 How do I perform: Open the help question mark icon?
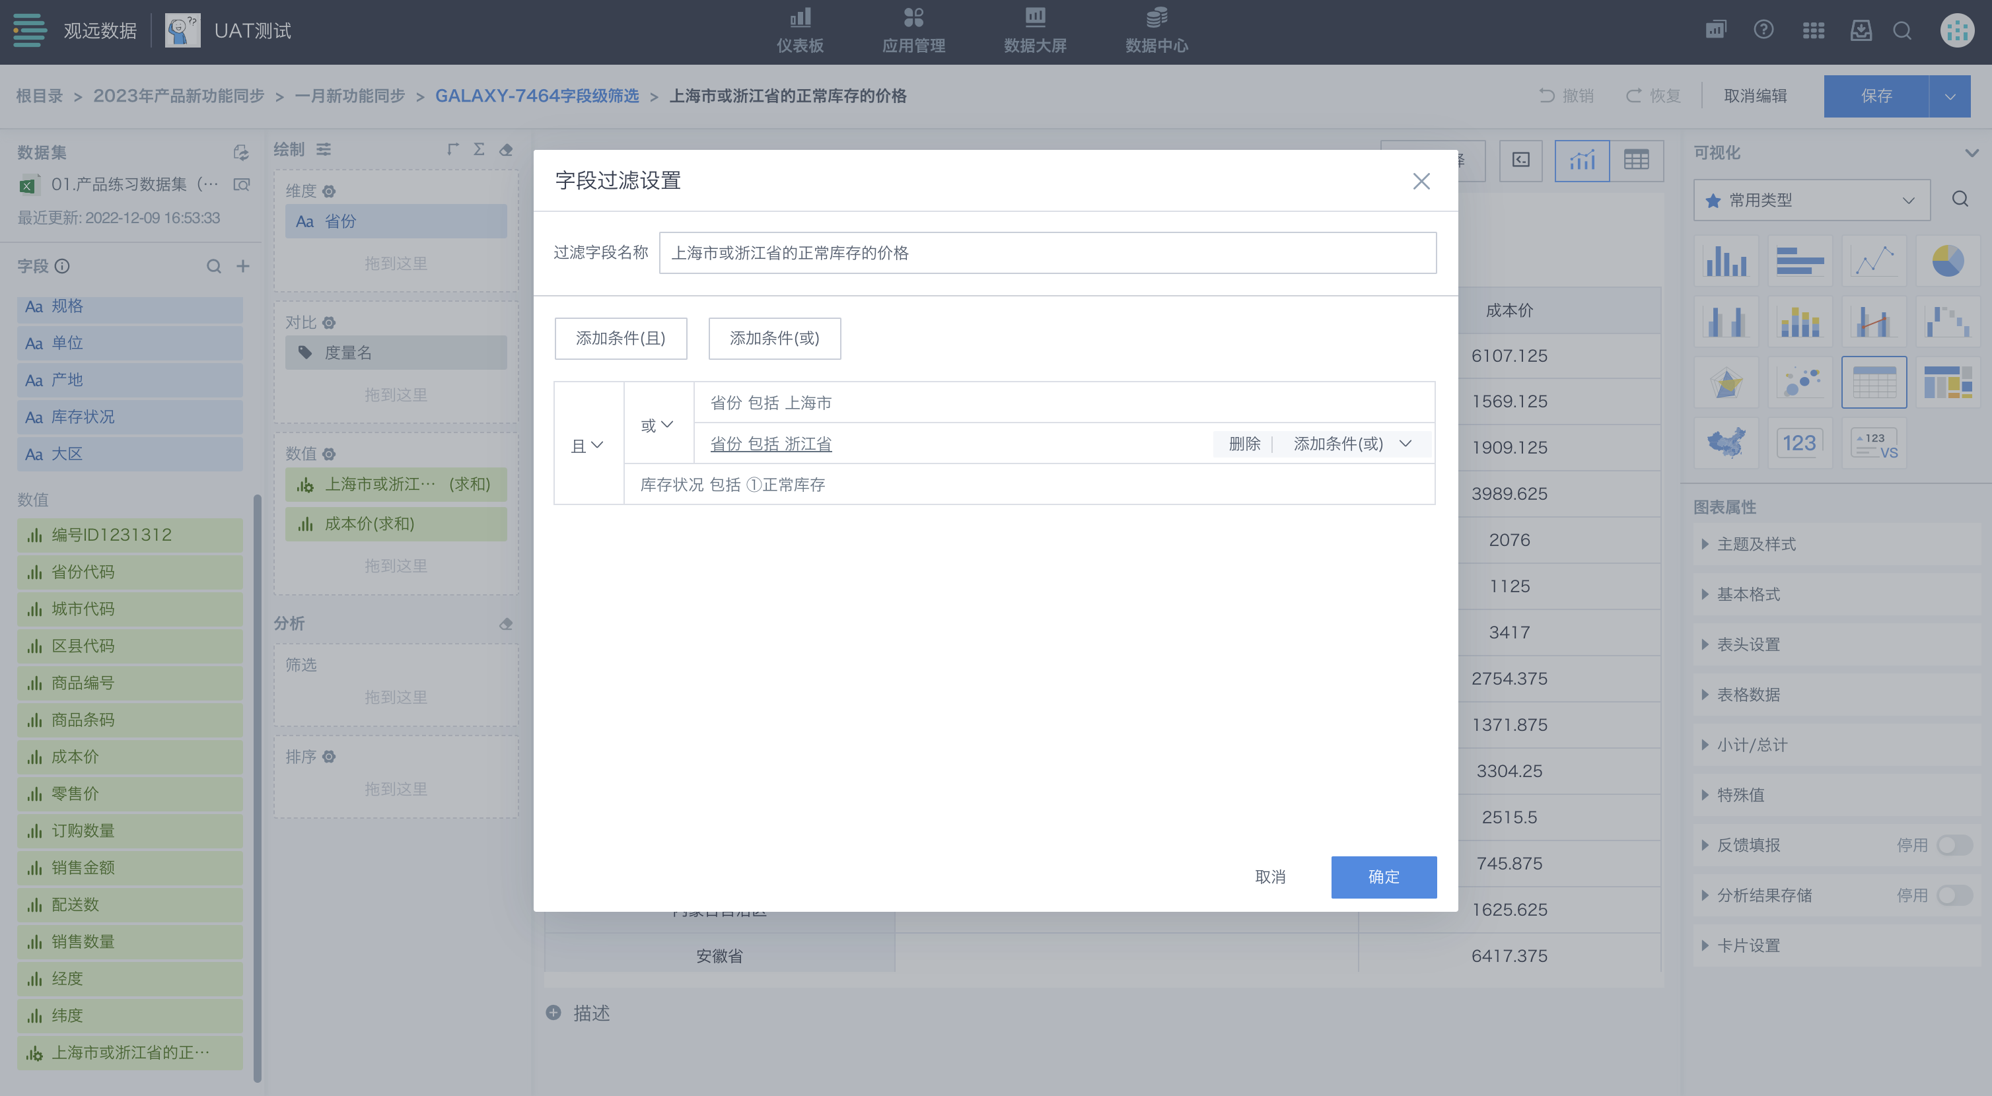[x=1763, y=30]
